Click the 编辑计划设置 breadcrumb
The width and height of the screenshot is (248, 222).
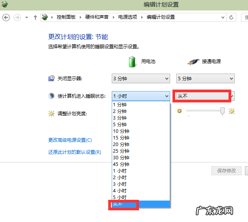click(161, 17)
